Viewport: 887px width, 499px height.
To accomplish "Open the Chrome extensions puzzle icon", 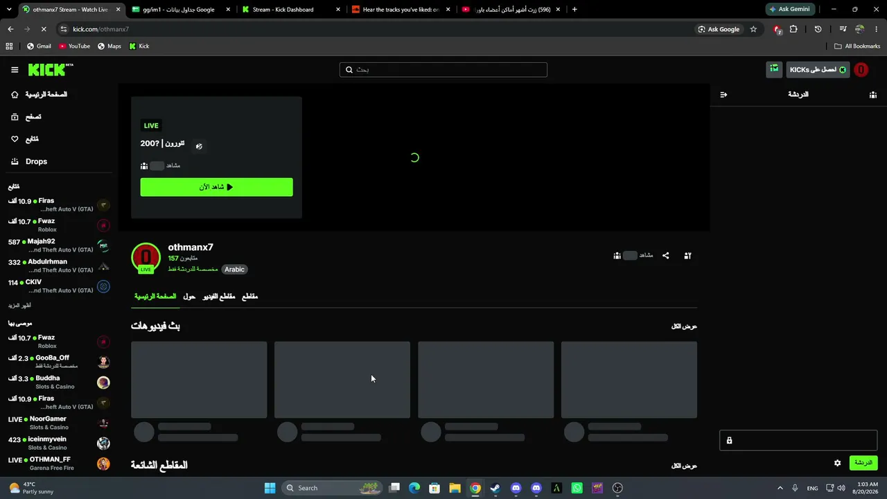I will click(x=793, y=29).
